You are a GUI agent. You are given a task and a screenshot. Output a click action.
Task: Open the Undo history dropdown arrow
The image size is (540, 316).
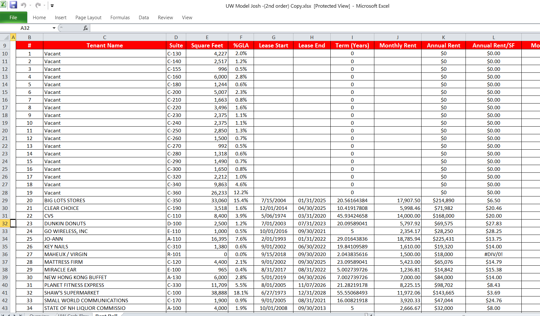click(x=30, y=5)
